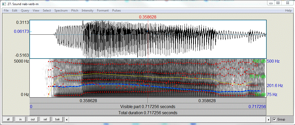Click inside the spectrogram display
The image size is (295, 125).
(148, 78)
